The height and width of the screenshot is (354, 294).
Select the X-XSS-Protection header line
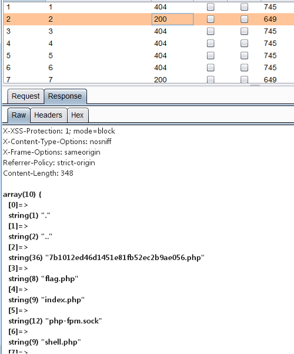pyautogui.click(x=59, y=131)
